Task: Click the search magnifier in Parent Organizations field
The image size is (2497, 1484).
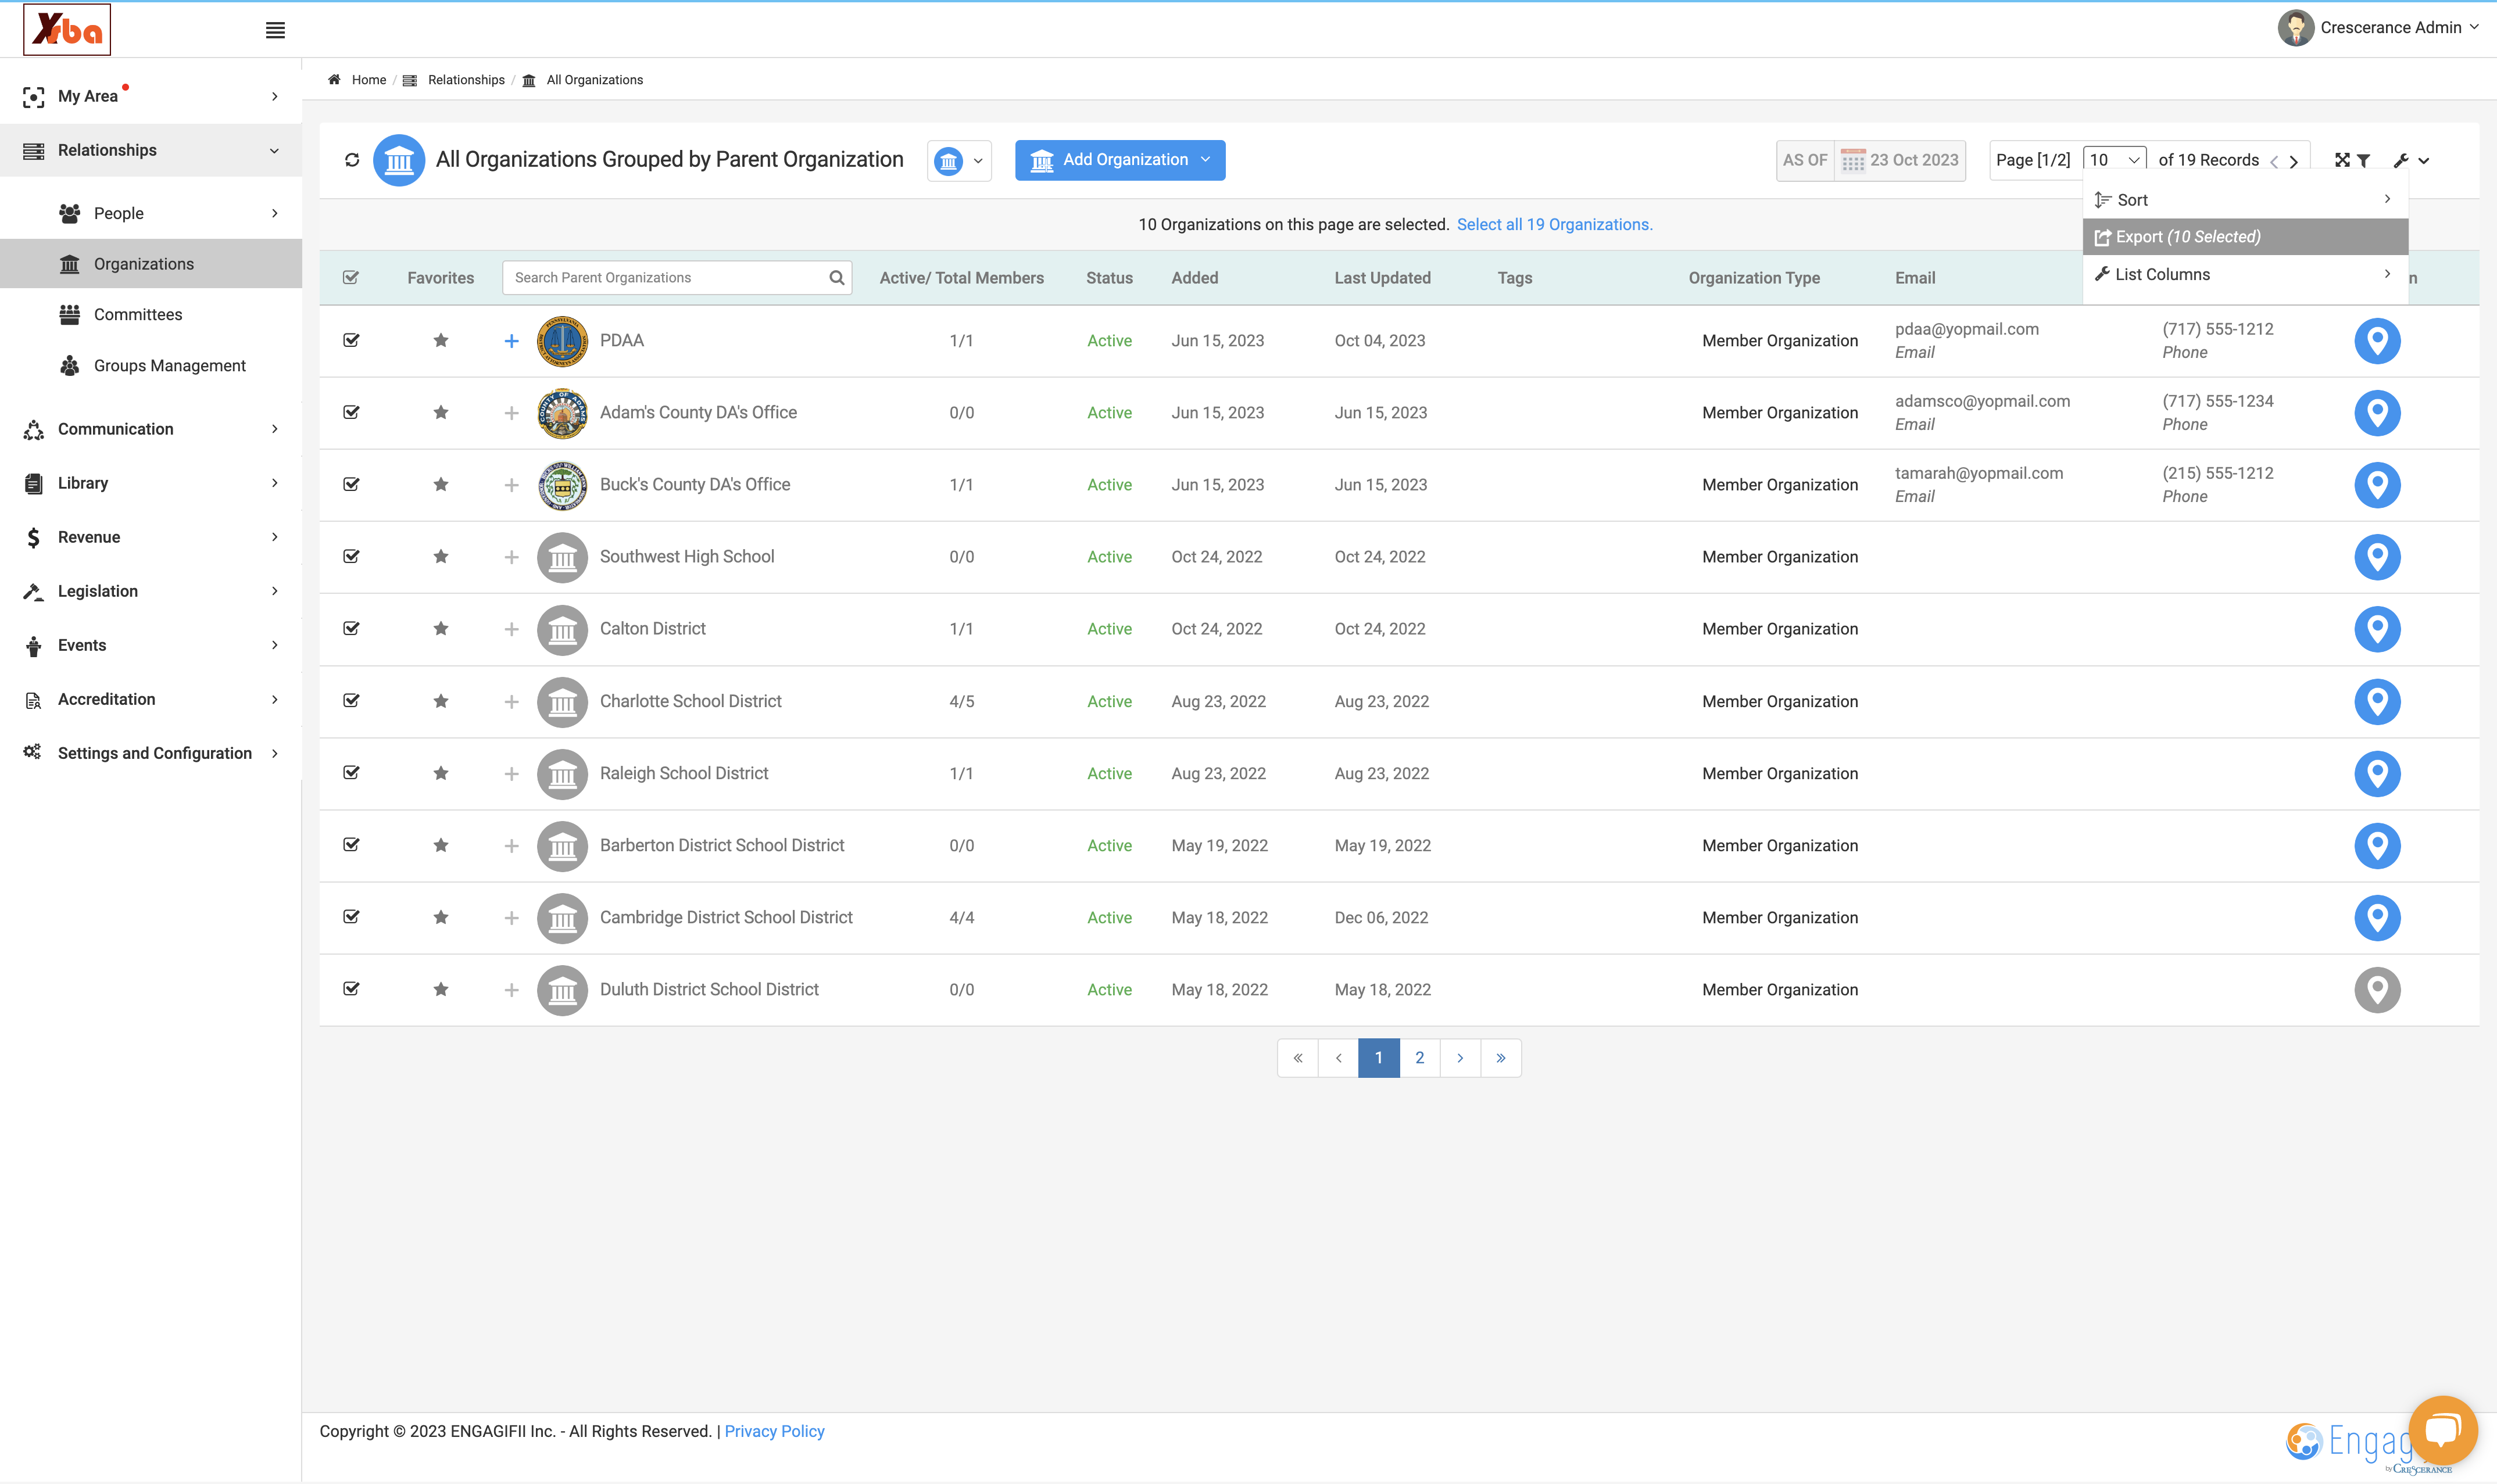Action: tap(836, 278)
